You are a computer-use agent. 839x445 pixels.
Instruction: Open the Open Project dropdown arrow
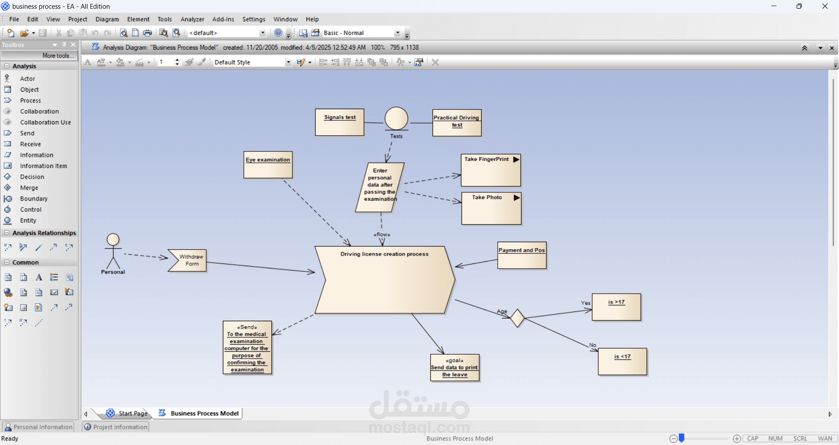click(x=33, y=33)
